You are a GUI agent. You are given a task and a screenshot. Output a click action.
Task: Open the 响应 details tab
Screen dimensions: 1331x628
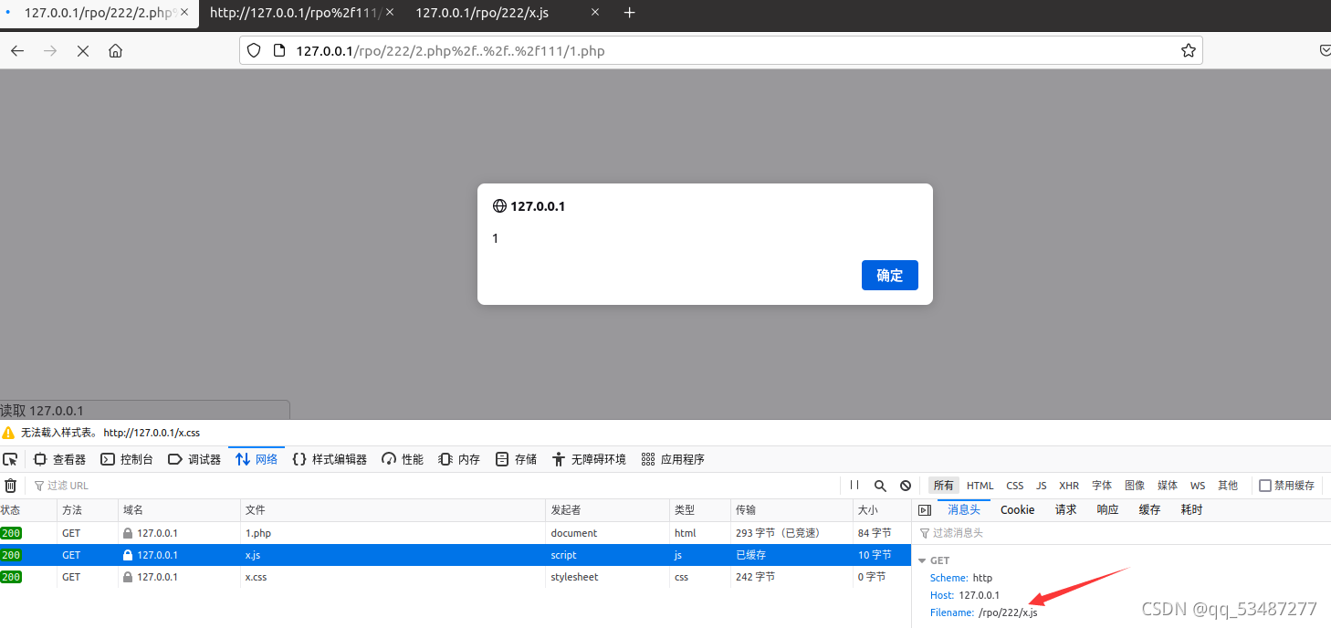pos(1107,510)
